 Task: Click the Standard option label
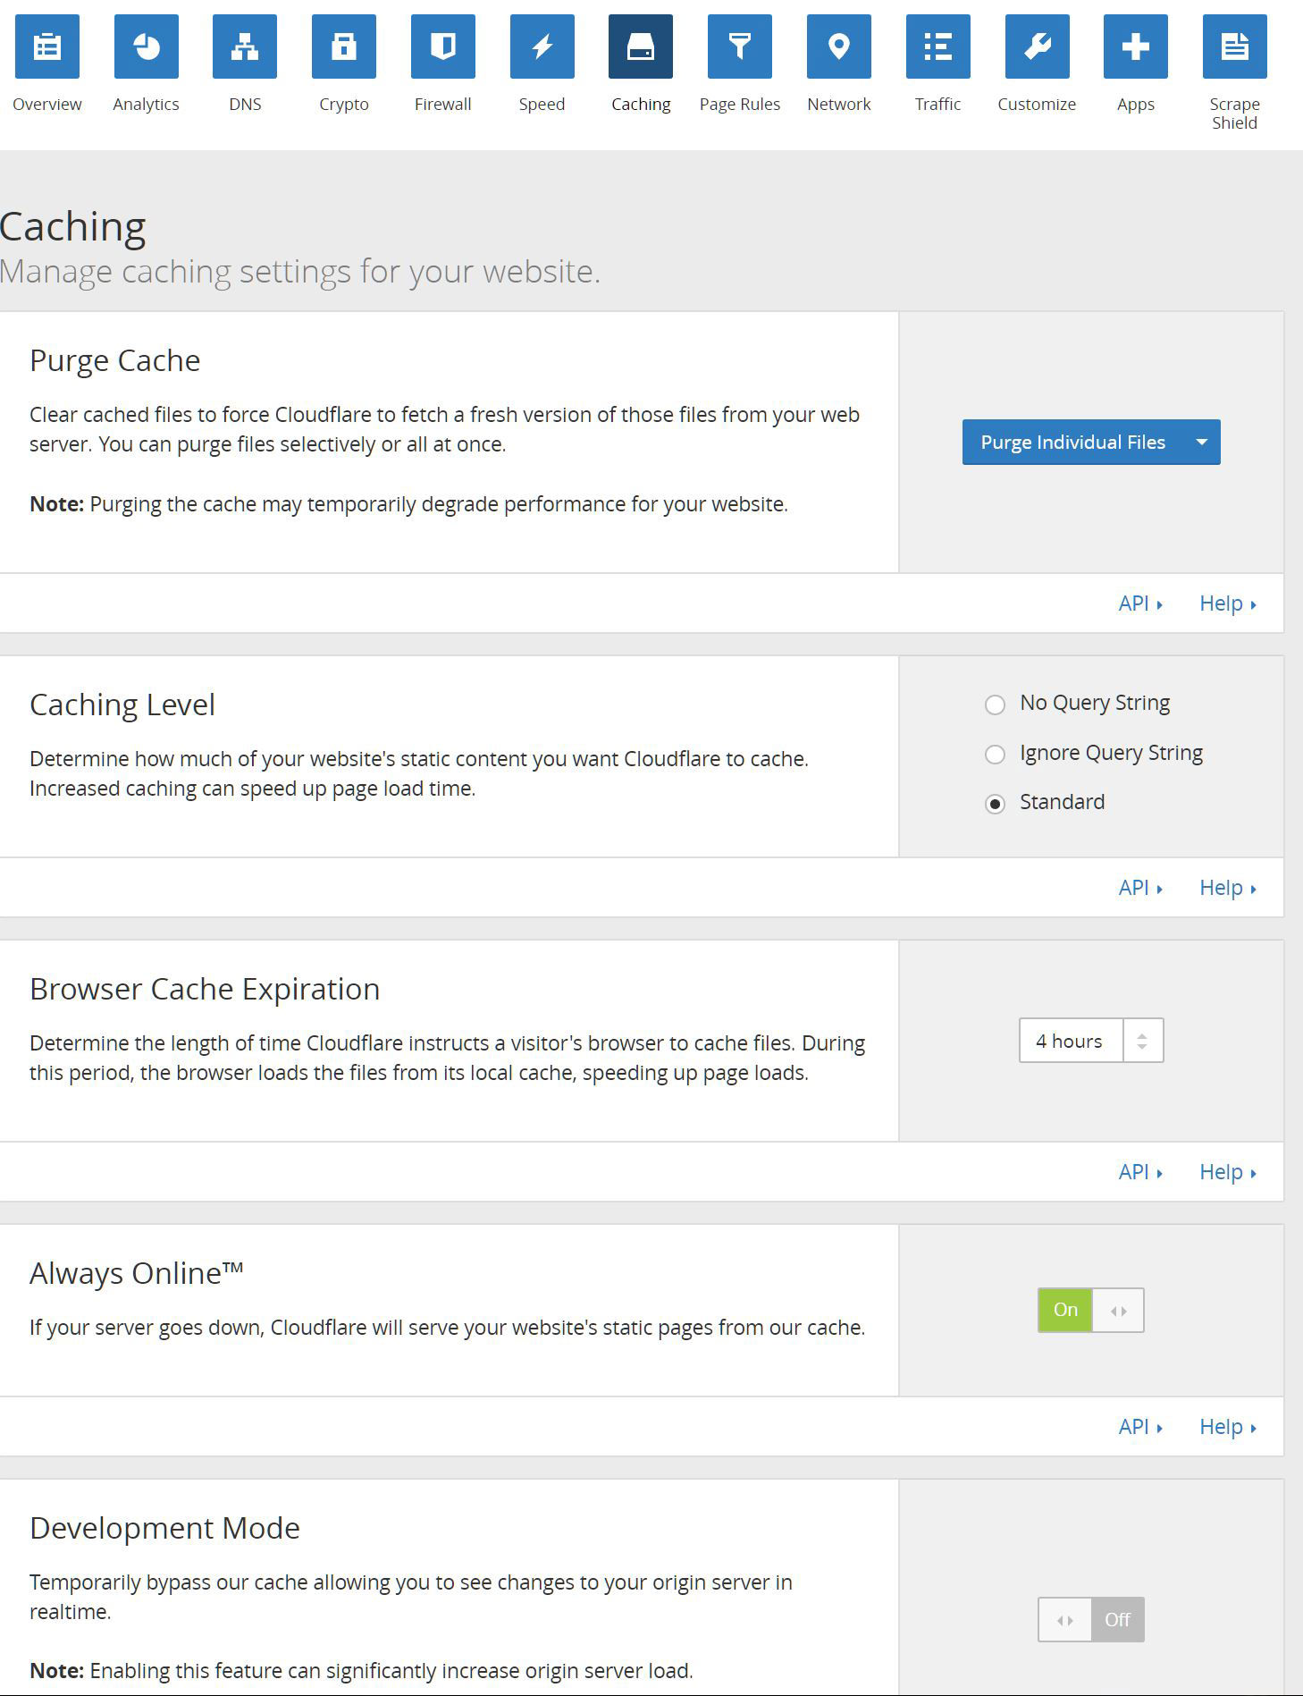[x=1063, y=802]
